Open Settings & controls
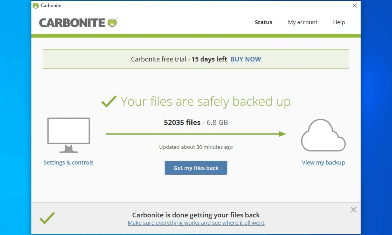The image size is (392, 235). click(x=69, y=163)
